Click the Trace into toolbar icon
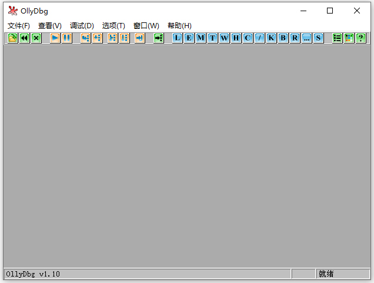This screenshot has height=283, width=374. pyautogui.click(x=112, y=38)
